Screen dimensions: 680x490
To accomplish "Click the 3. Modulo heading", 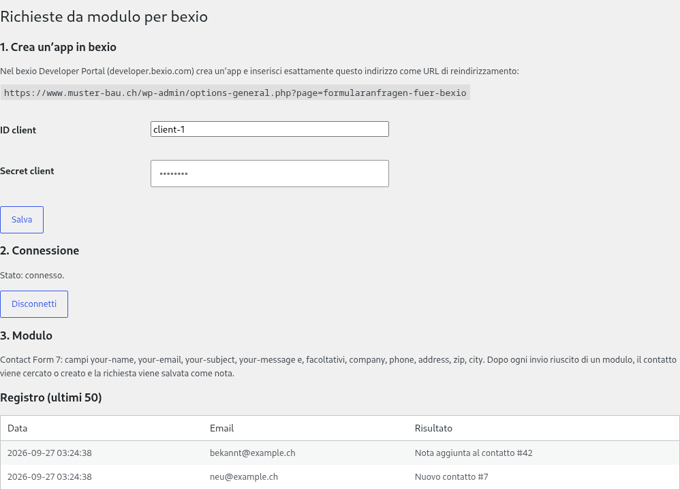I will pos(26,336).
